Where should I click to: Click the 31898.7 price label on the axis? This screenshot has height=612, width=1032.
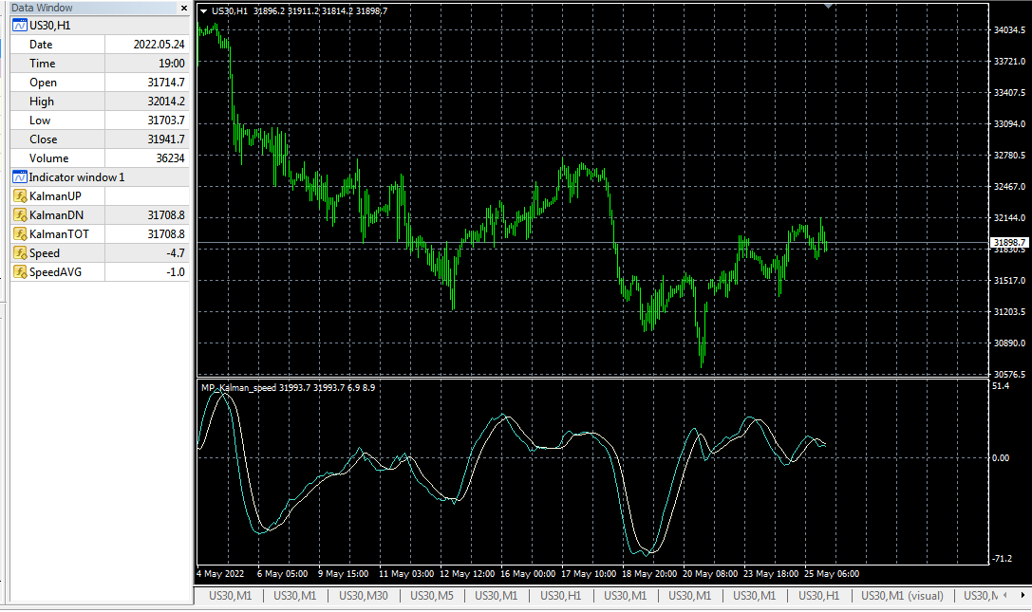(1009, 243)
